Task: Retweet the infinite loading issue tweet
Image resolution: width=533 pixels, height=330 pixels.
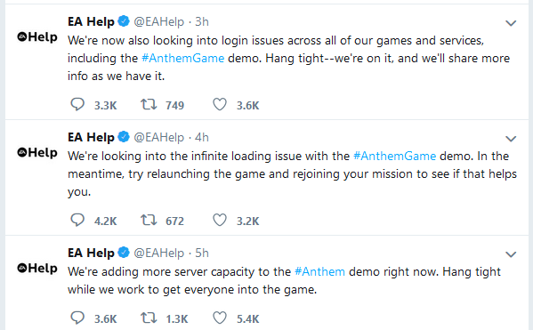Action: click(149, 220)
